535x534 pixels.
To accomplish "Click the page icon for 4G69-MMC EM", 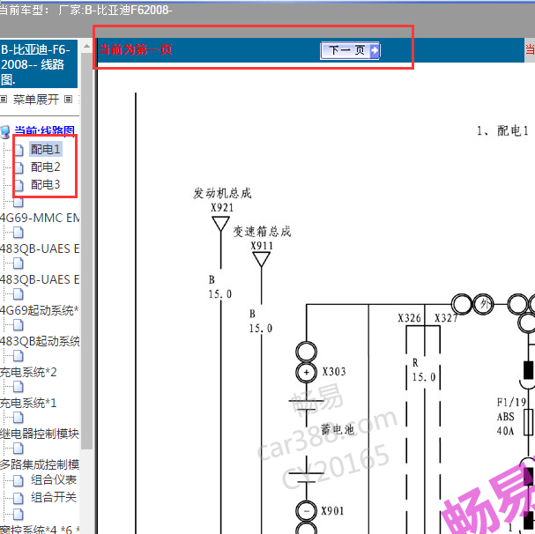I will (x=19, y=203).
